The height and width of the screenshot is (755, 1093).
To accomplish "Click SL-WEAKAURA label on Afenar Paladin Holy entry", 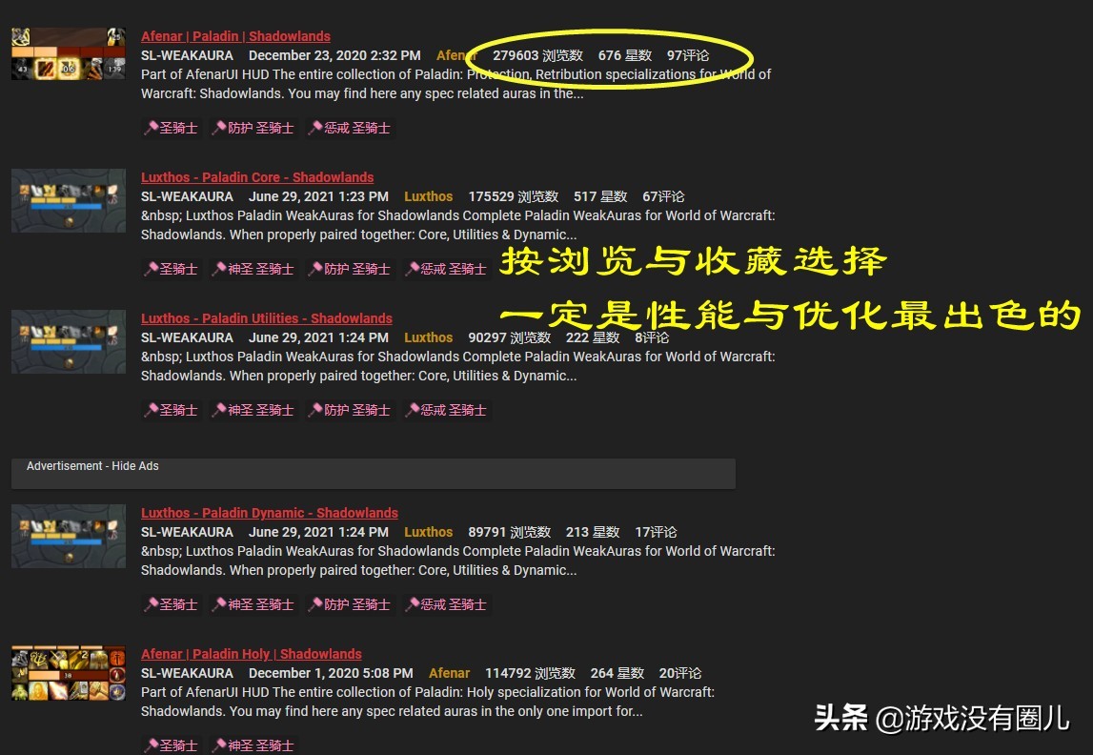I will coord(187,673).
